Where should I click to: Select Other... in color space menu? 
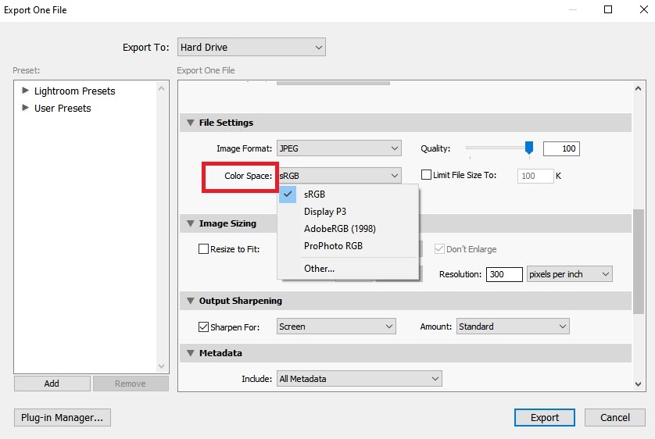348,269
